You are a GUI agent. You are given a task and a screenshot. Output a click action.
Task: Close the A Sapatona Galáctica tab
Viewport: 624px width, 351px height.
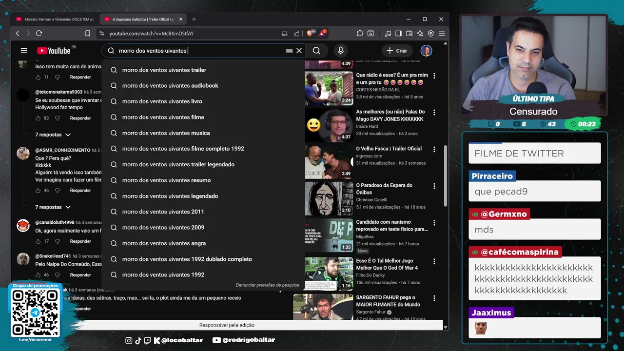[x=181, y=19]
